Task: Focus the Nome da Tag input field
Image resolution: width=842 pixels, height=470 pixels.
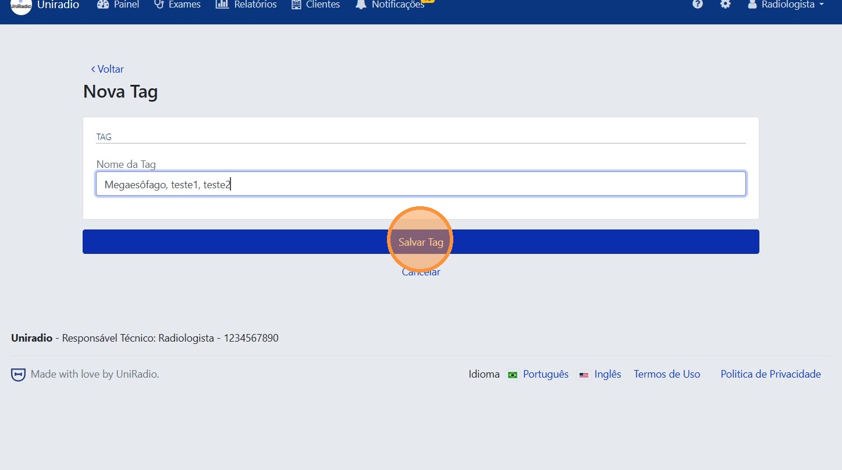Action: (421, 184)
